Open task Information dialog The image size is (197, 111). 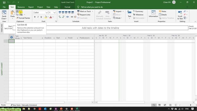(153, 14)
